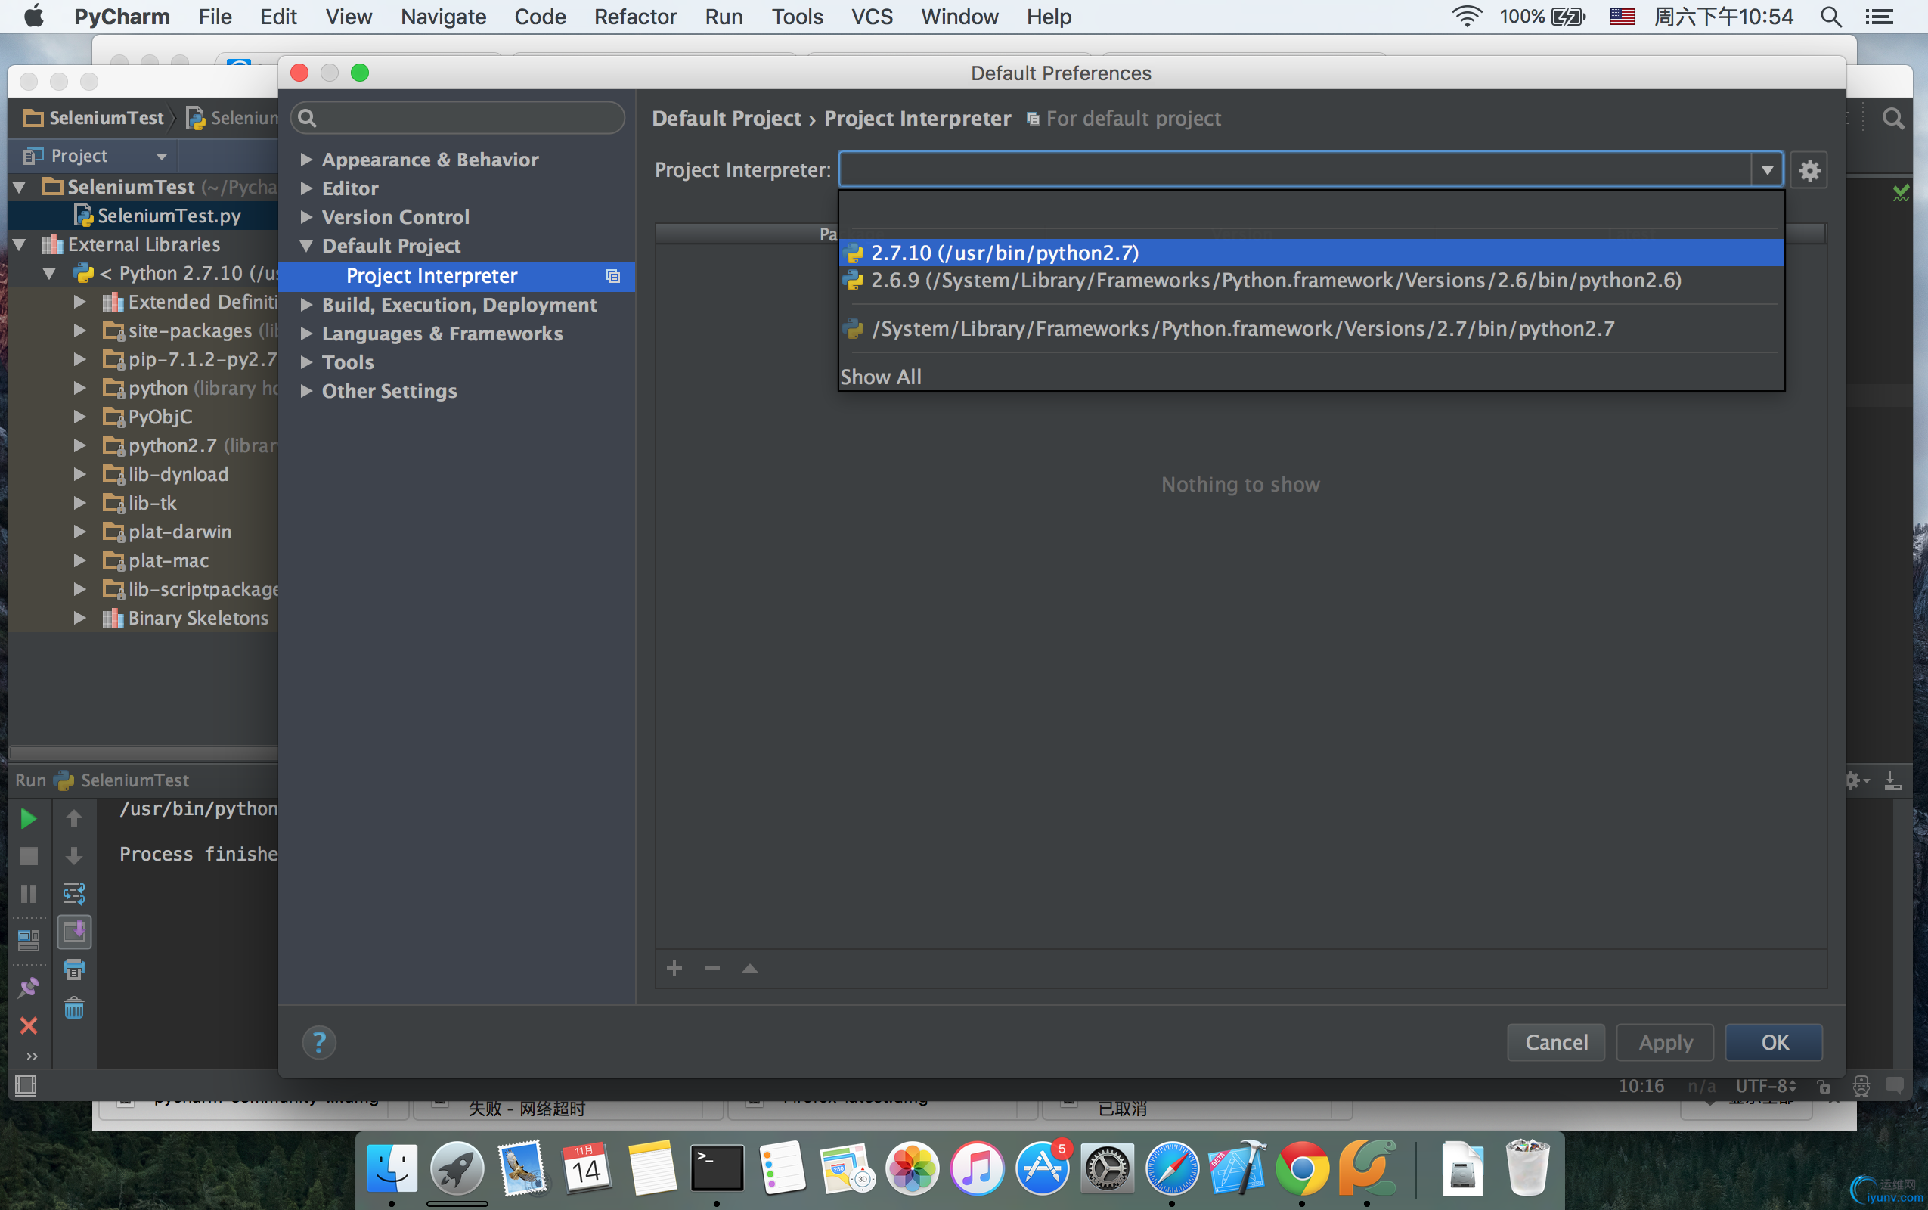Click the add package plus icon
This screenshot has height=1210, width=1928.
point(674,968)
